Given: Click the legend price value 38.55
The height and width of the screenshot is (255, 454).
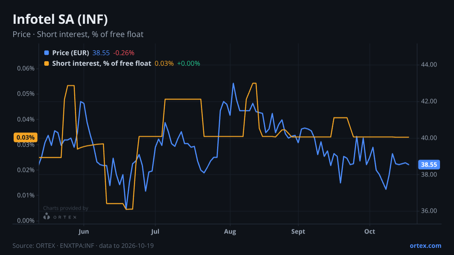Looking at the screenshot, I should pos(101,53).
